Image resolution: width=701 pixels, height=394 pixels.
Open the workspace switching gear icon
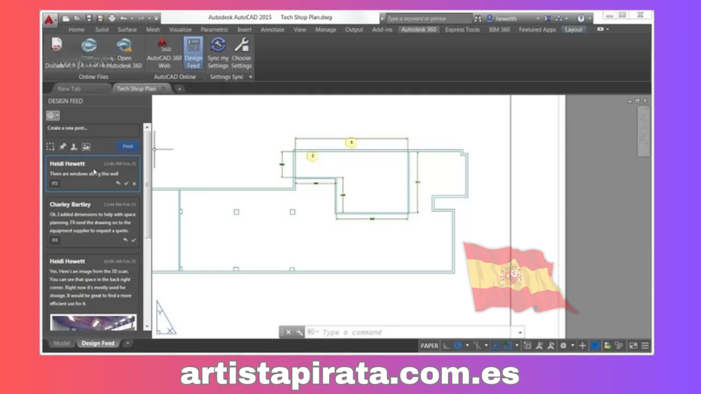click(564, 346)
